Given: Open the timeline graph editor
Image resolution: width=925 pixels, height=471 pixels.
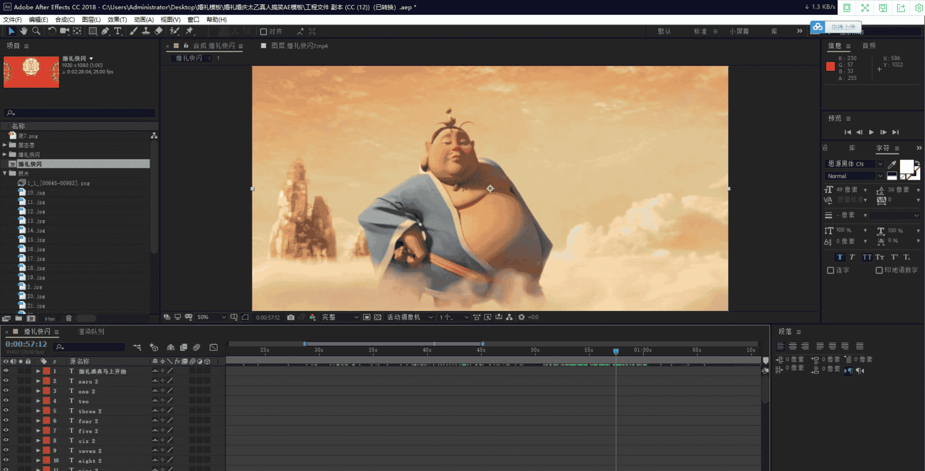Looking at the screenshot, I should point(214,348).
